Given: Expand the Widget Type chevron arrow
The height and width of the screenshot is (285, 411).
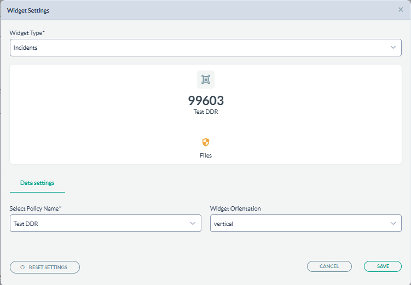Looking at the screenshot, I should click(x=393, y=48).
